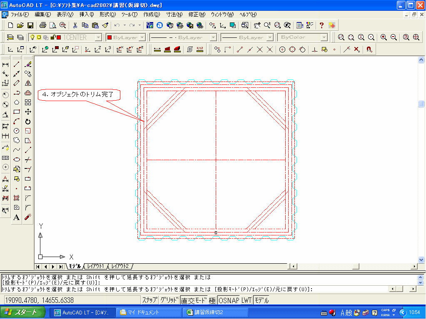
Task: Select the Move tool
Action: pos(28,112)
